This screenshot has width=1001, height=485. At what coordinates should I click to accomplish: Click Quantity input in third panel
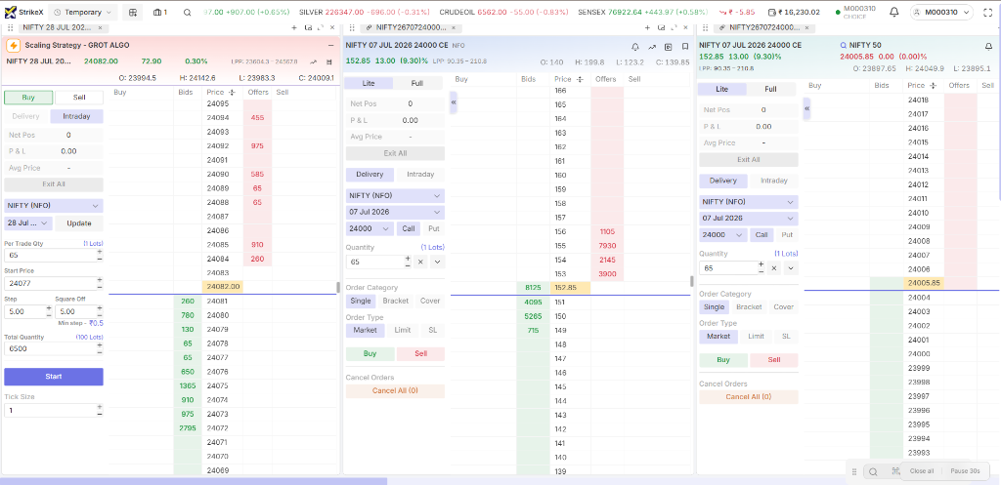click(729, 268)
